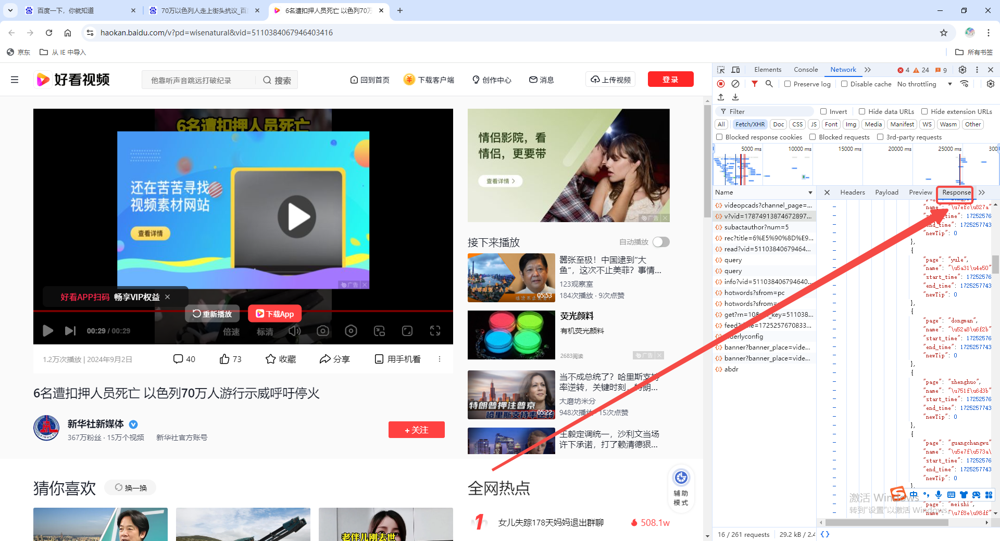This screenshot has height=541, width=1000.
Task: Click the red 登录 login button
Action: 670,80
